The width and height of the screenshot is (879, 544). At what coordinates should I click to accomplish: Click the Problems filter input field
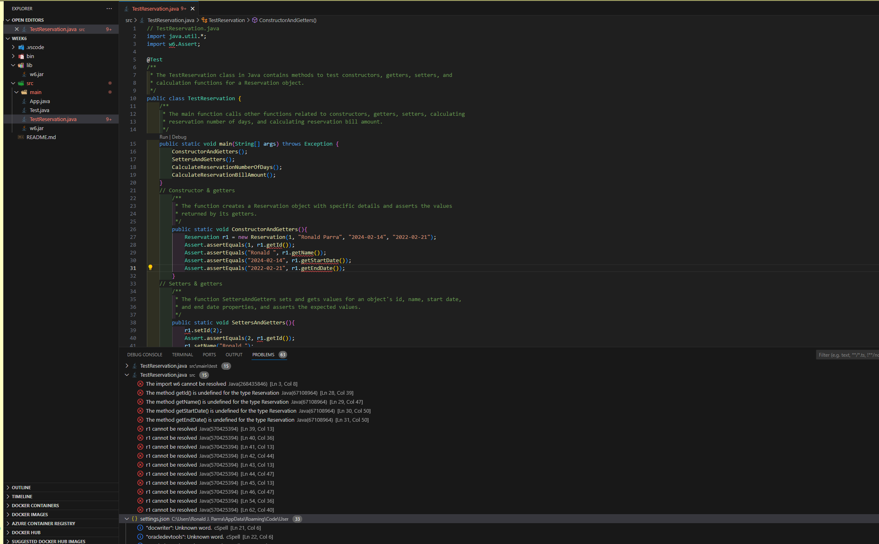point(847,355)
